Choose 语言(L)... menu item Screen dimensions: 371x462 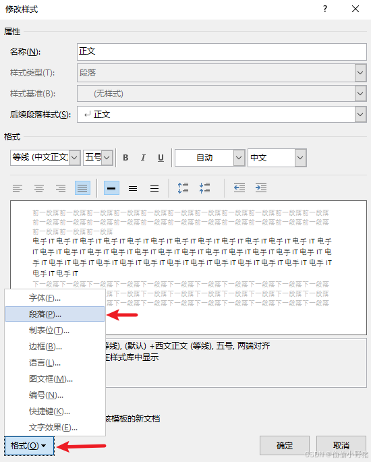pos(55,363)
